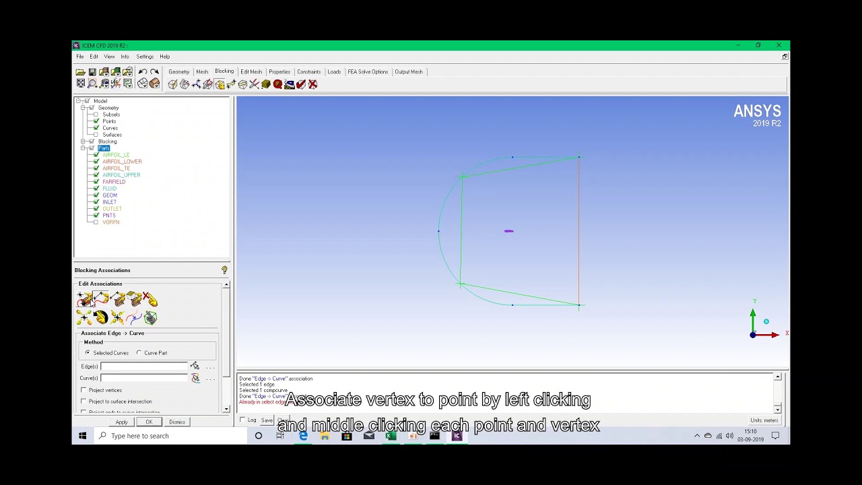
Task: Toggle the FARFIELD part checkbox
Action: coord(96,182)
